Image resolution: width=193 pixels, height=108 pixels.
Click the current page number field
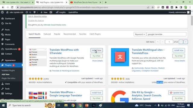(x=169, y=42)
